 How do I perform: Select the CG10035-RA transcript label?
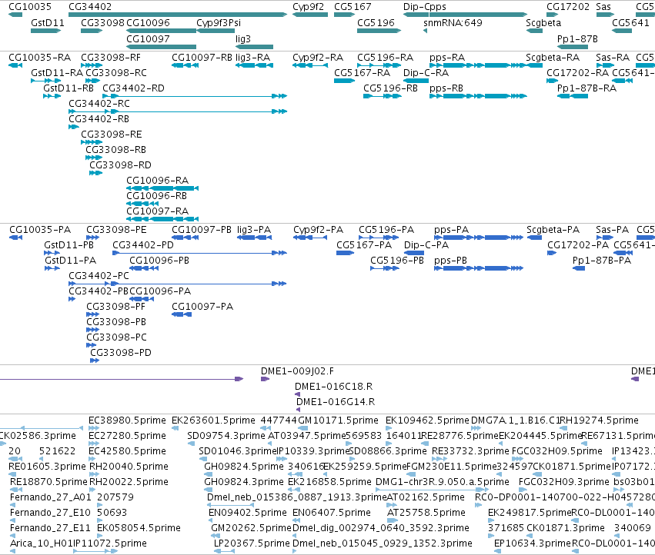coord(40,57)
